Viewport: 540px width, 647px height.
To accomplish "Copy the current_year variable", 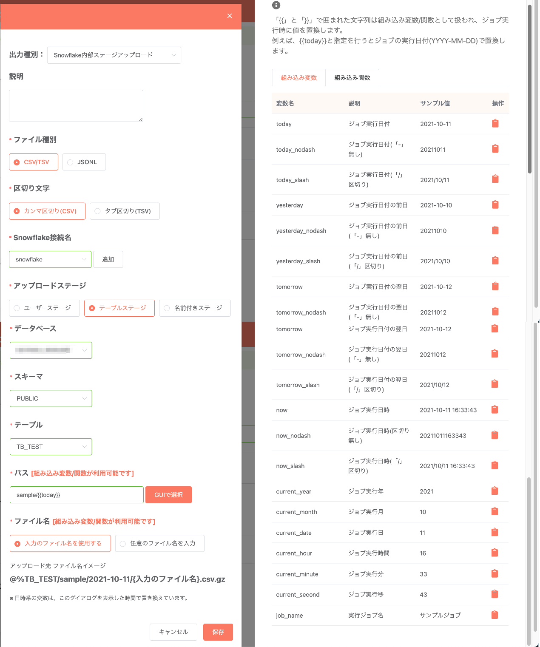I will (x=495, y=491).
